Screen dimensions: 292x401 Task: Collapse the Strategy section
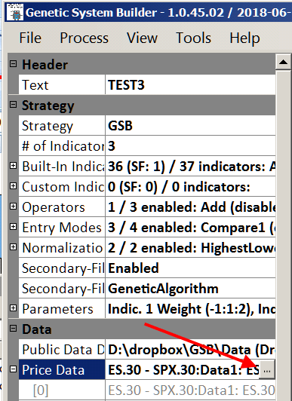click(14, 104)
